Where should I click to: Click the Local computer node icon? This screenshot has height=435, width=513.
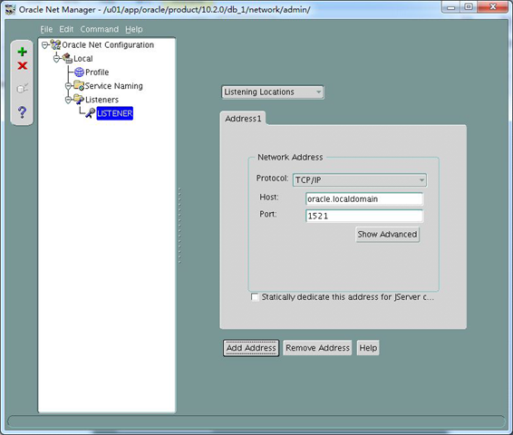(x=67, y=58)
